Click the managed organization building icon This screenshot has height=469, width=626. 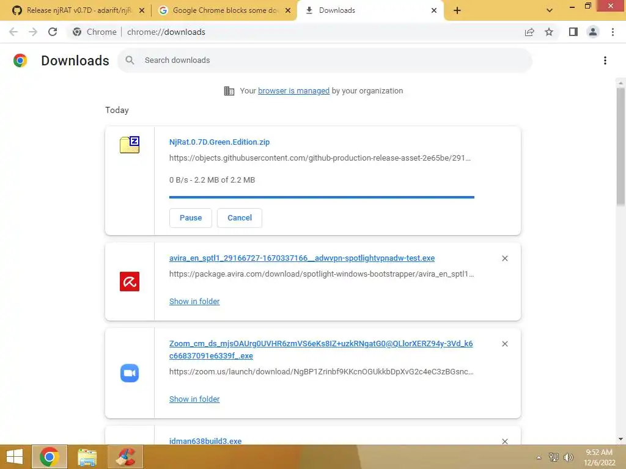[x=229, y=91]
